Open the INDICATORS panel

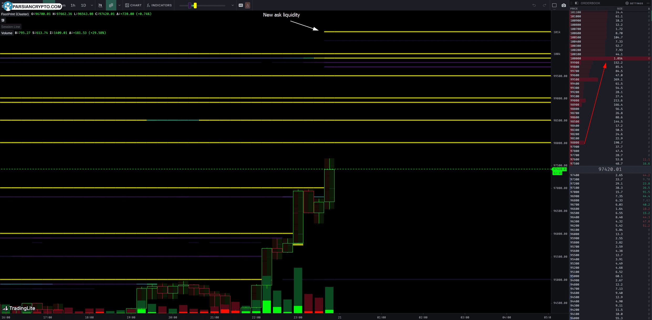(x=159, y=5)
